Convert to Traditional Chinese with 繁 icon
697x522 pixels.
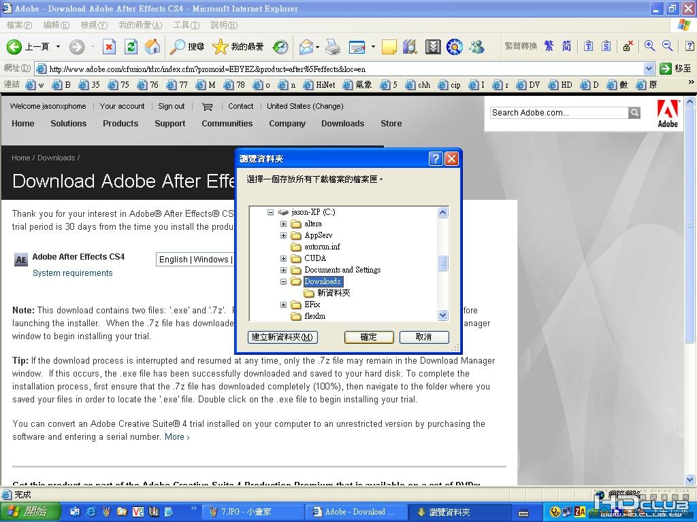coord(549,46)
